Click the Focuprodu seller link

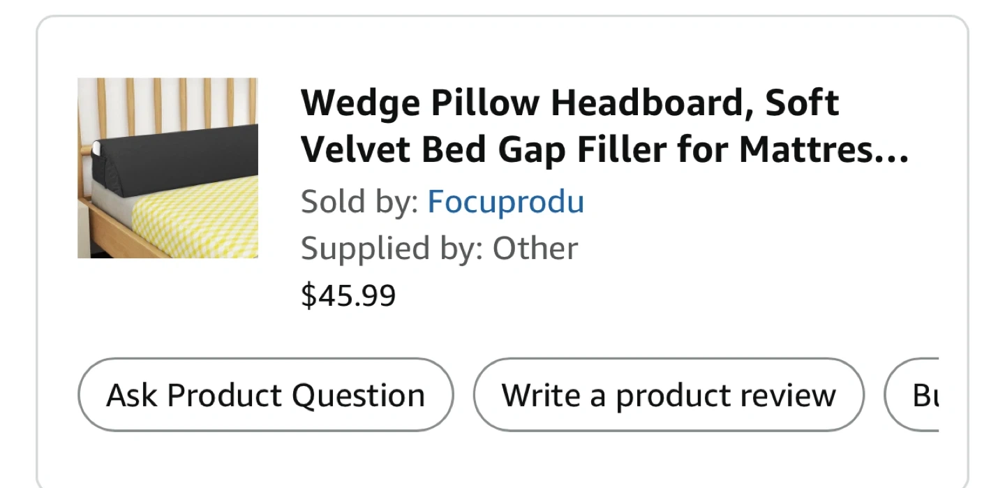pyautogui.click(x=505, y=202)
